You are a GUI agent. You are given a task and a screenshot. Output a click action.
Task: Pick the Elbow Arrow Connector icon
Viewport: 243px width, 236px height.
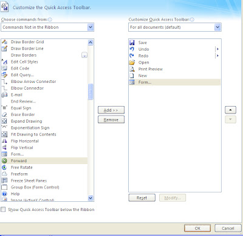4,82
